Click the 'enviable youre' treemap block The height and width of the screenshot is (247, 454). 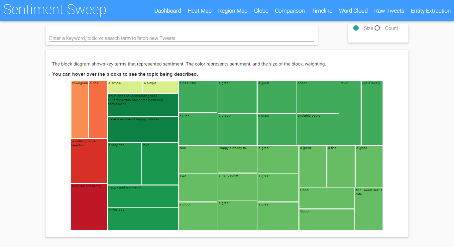pyautogui.click(x=318, y=129)
